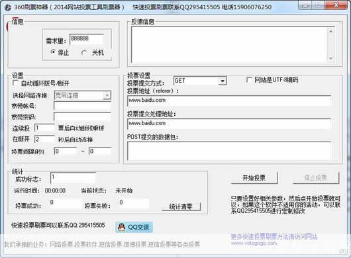Click the 宽带帐号 input field

82,106
